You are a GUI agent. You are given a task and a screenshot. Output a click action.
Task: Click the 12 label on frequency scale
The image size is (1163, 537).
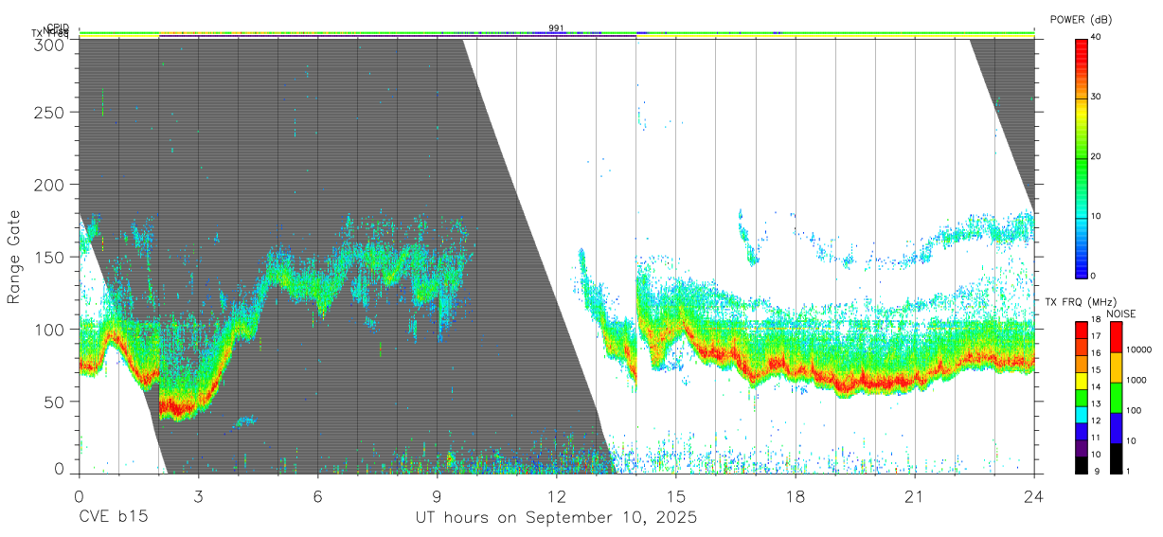[1095, 421]
